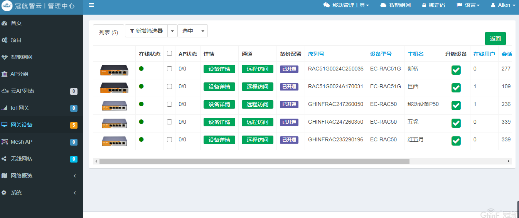Toggle the hamburger sidebar menu icon

click(x=91, y=5)
